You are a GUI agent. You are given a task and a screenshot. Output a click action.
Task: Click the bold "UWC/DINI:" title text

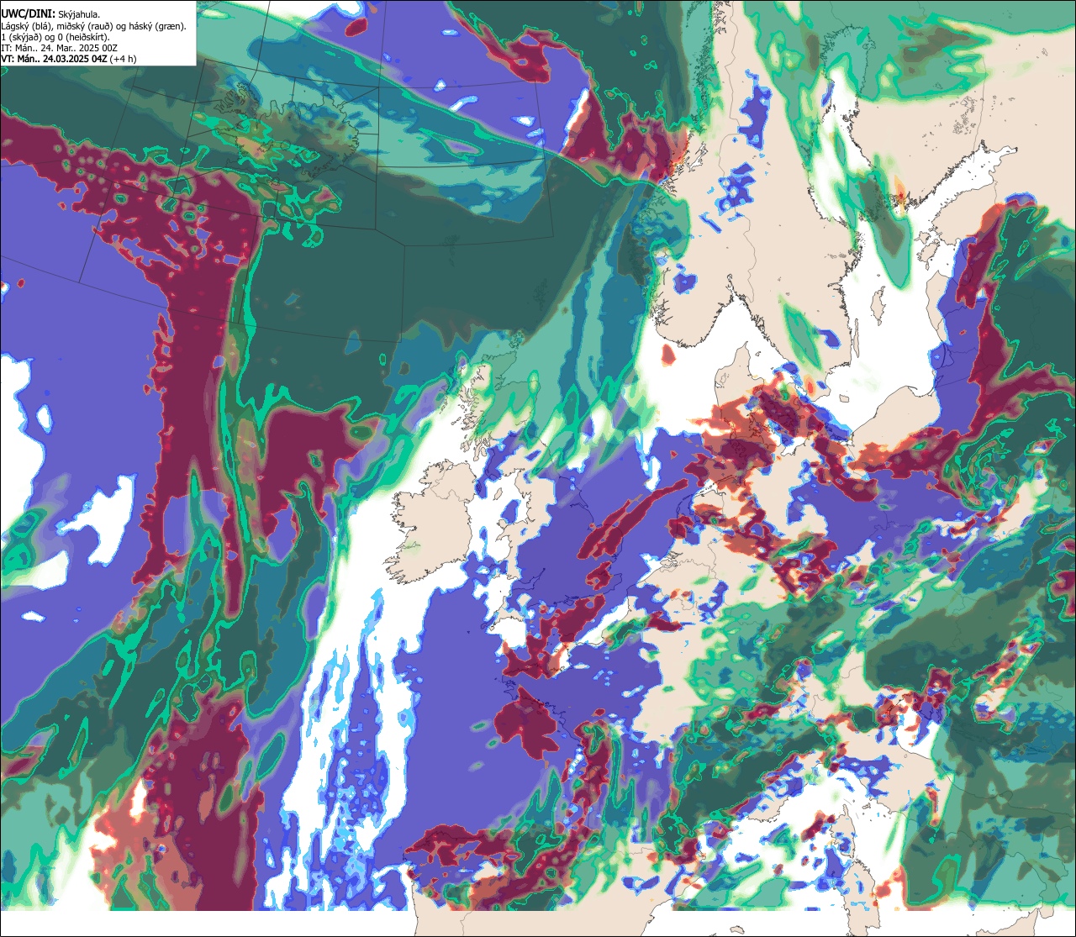point(29,14)
